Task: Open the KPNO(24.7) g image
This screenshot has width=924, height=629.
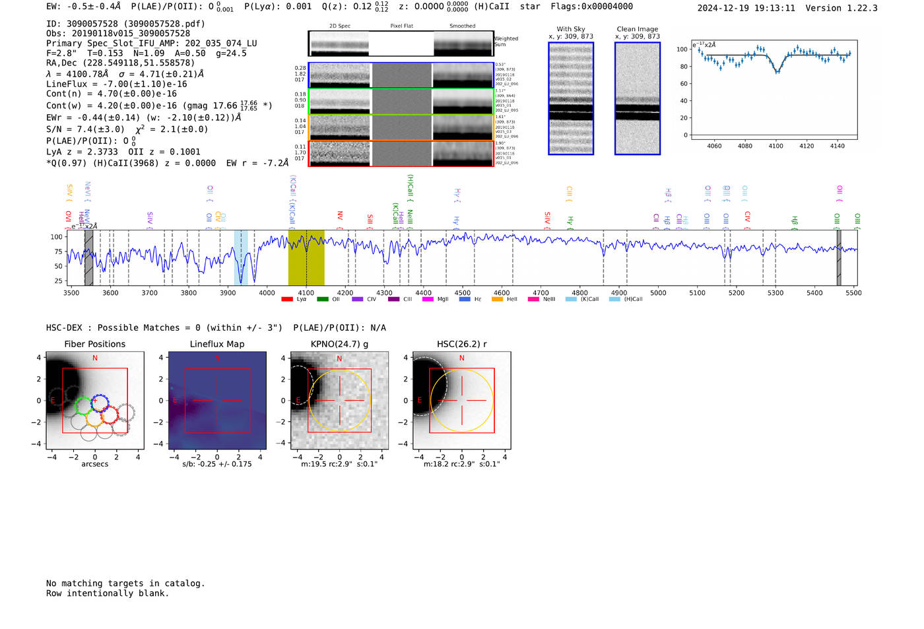Action: [339, 401]
